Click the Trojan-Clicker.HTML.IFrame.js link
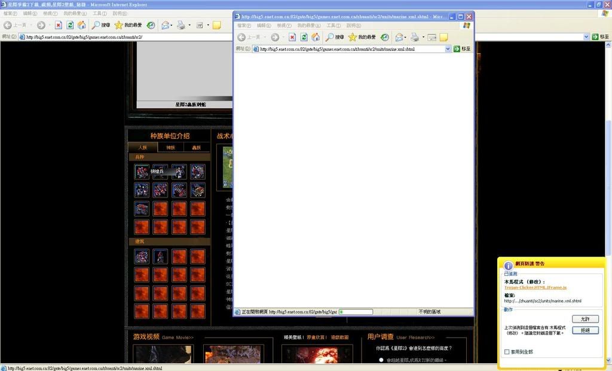Screen dimensions: 612x371 click(x=535, y=287)
